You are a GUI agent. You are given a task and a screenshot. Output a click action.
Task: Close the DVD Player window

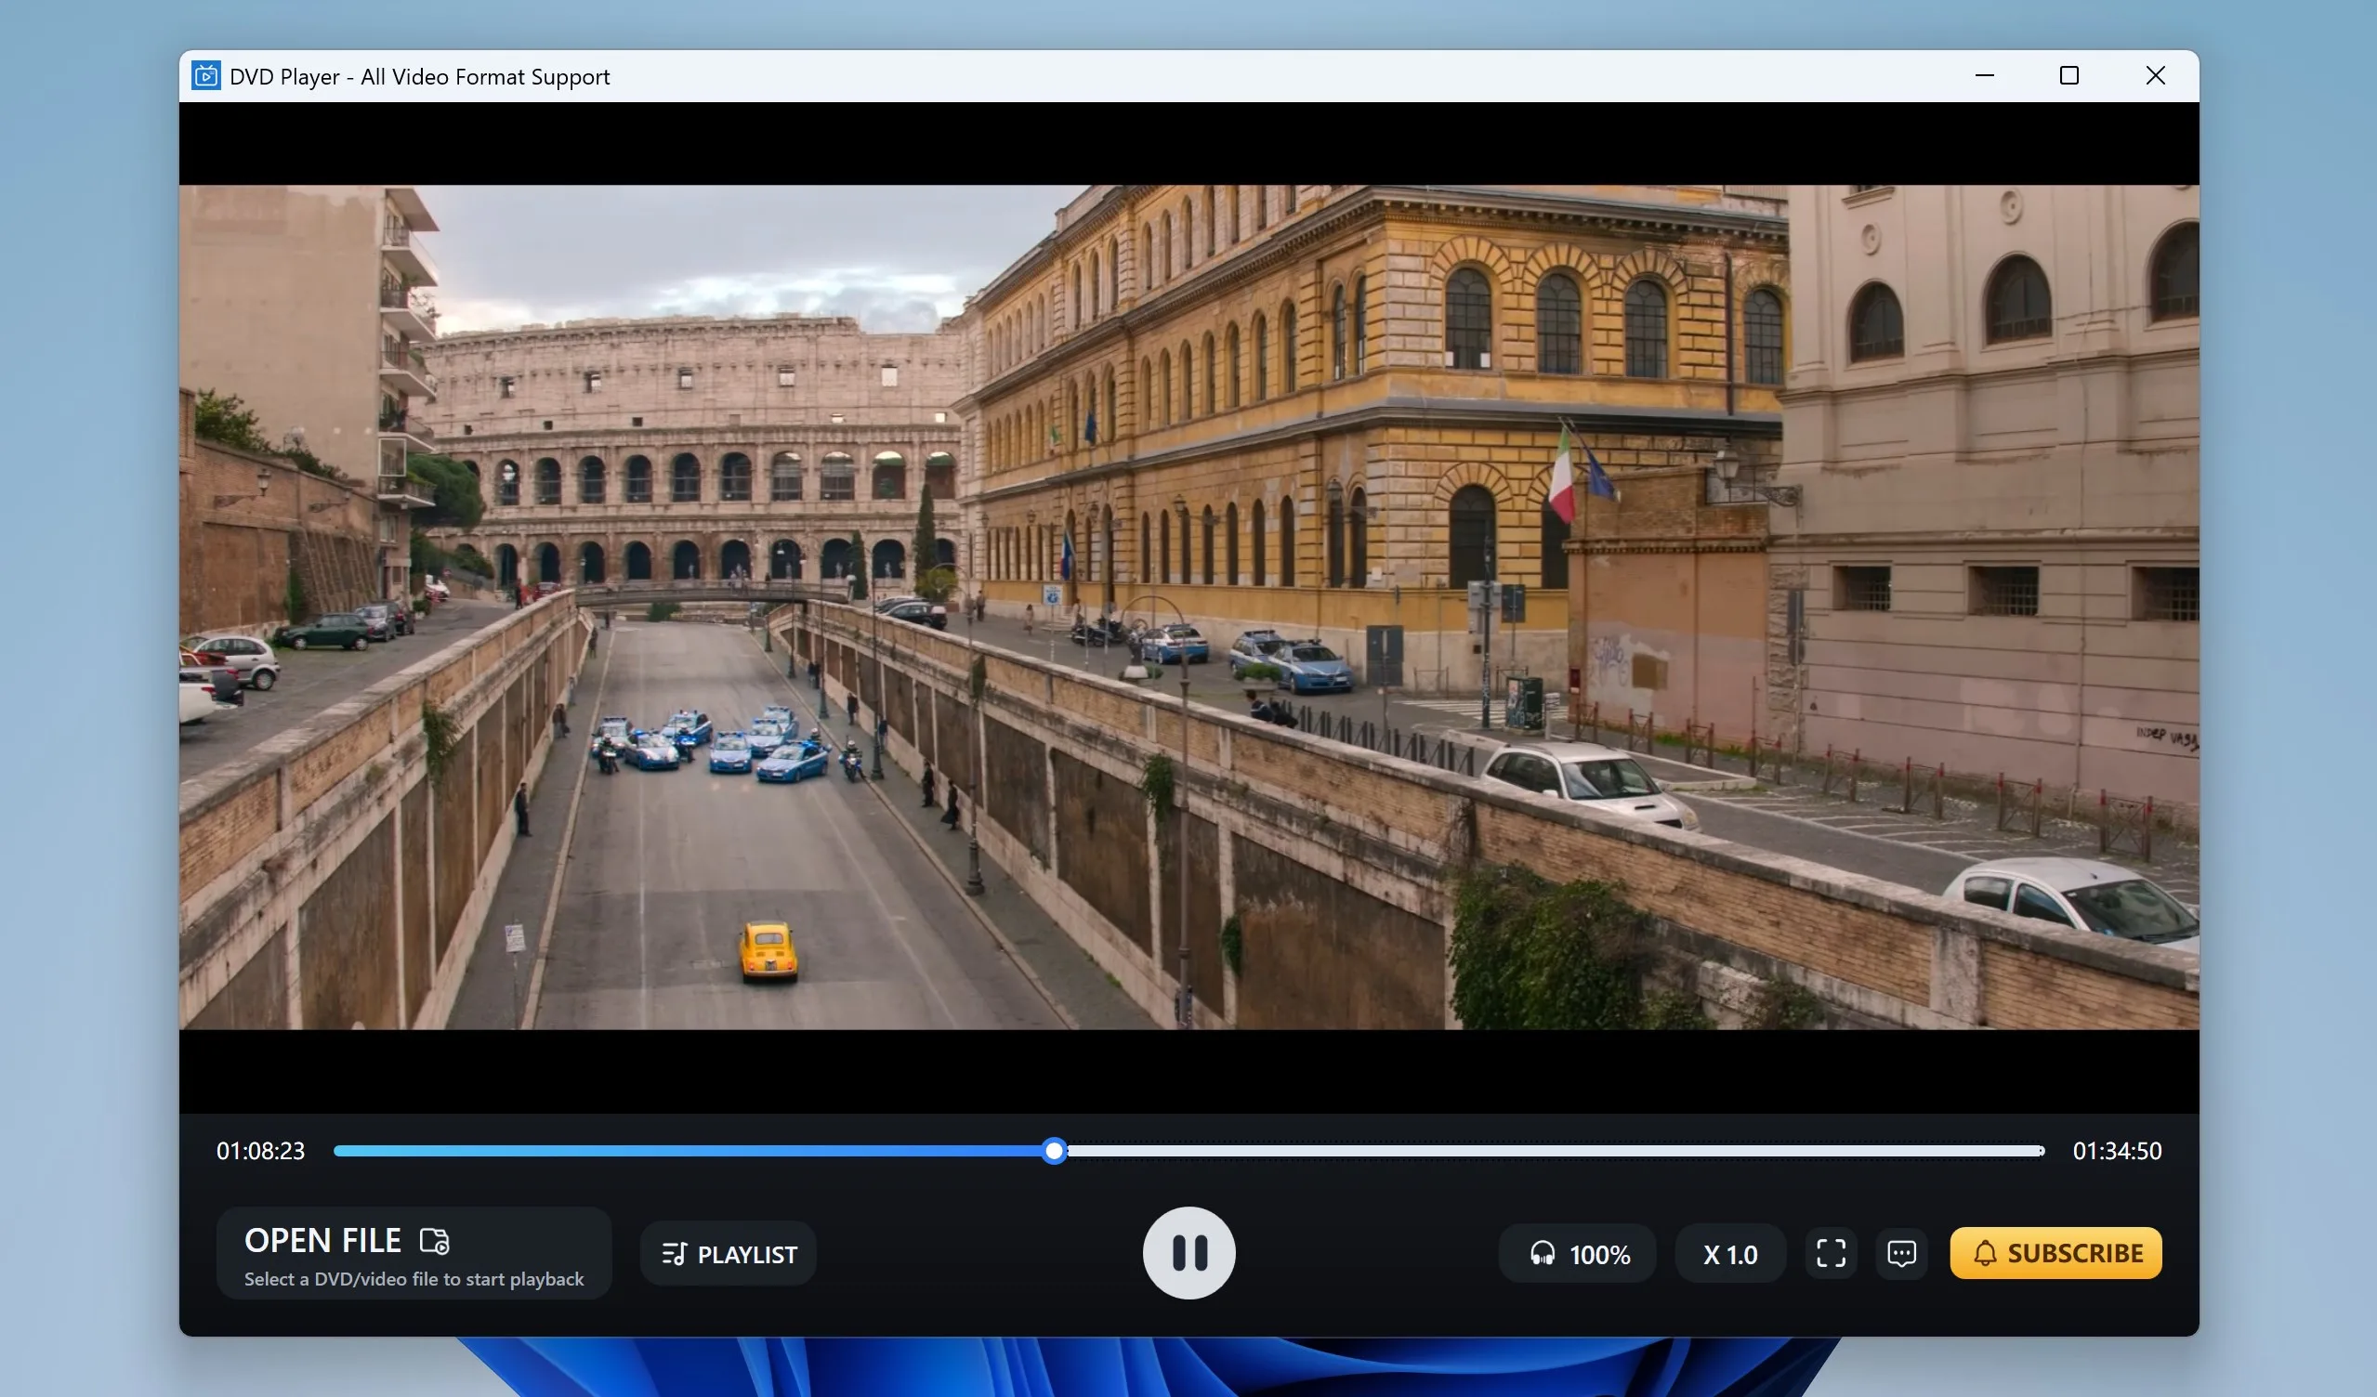pyautogui.click(x=2155, y=75)
